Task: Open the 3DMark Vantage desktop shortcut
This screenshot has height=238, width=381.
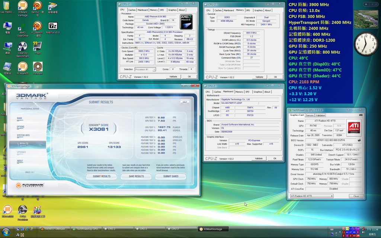Action: point(23,9)
